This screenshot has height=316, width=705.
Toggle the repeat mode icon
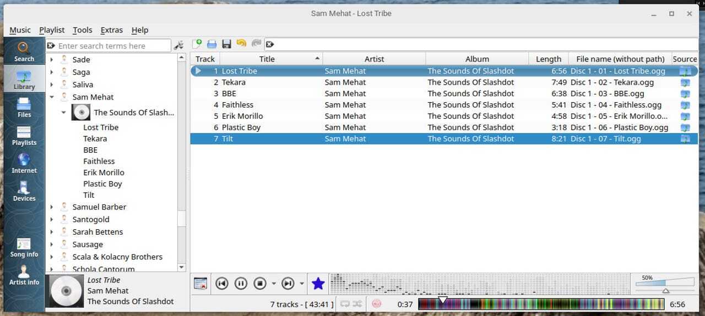345,304
